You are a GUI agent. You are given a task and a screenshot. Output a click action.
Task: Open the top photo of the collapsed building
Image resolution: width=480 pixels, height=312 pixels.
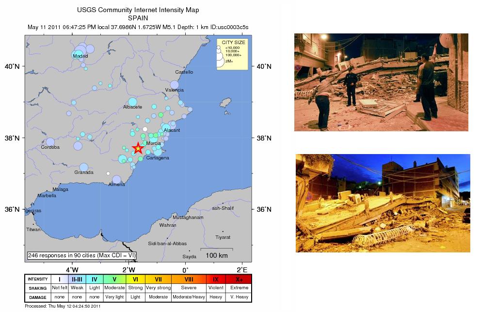coord(381,82)
